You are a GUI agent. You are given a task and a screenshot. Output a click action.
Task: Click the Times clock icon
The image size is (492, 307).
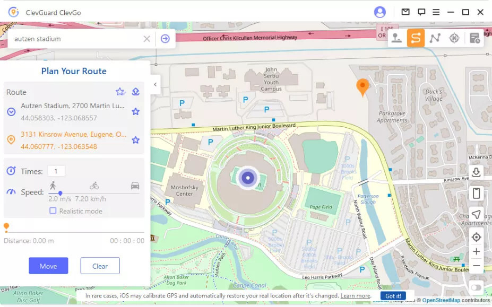click(x=11, y=171)
